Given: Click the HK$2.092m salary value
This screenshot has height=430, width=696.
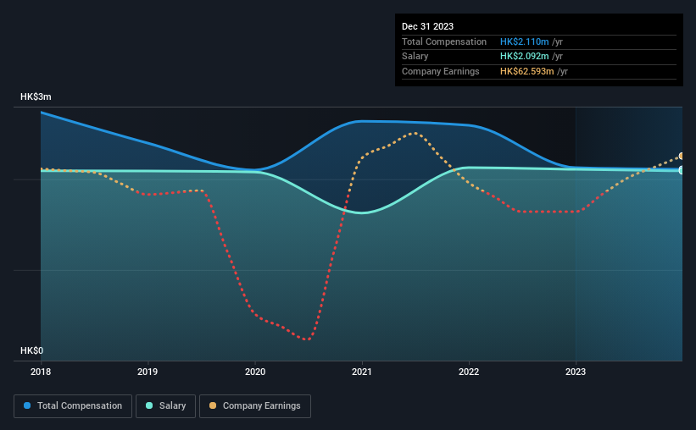Looking at the screenshot, I should coord(524,57).
